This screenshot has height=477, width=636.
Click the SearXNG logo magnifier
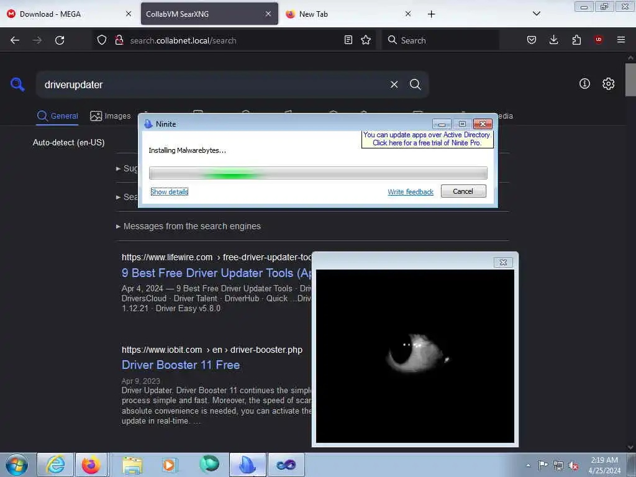coord(17,84)
